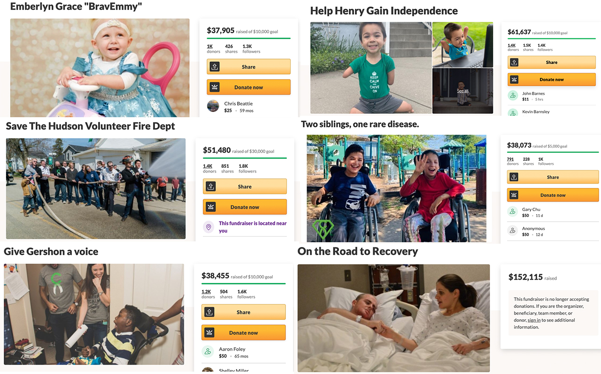Click donate crown icon in Two siblings panel
601x374 pixels.
coord(514,195)
